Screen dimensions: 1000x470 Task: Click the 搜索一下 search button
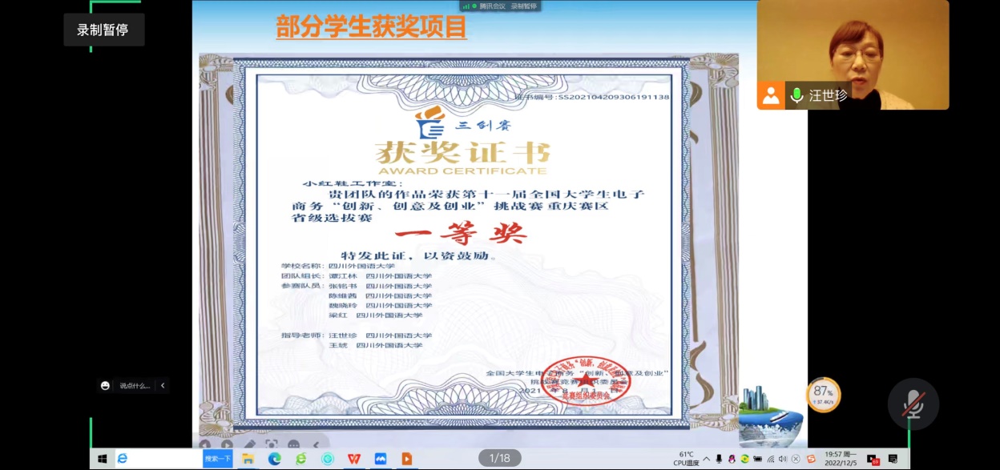[218, 459]
